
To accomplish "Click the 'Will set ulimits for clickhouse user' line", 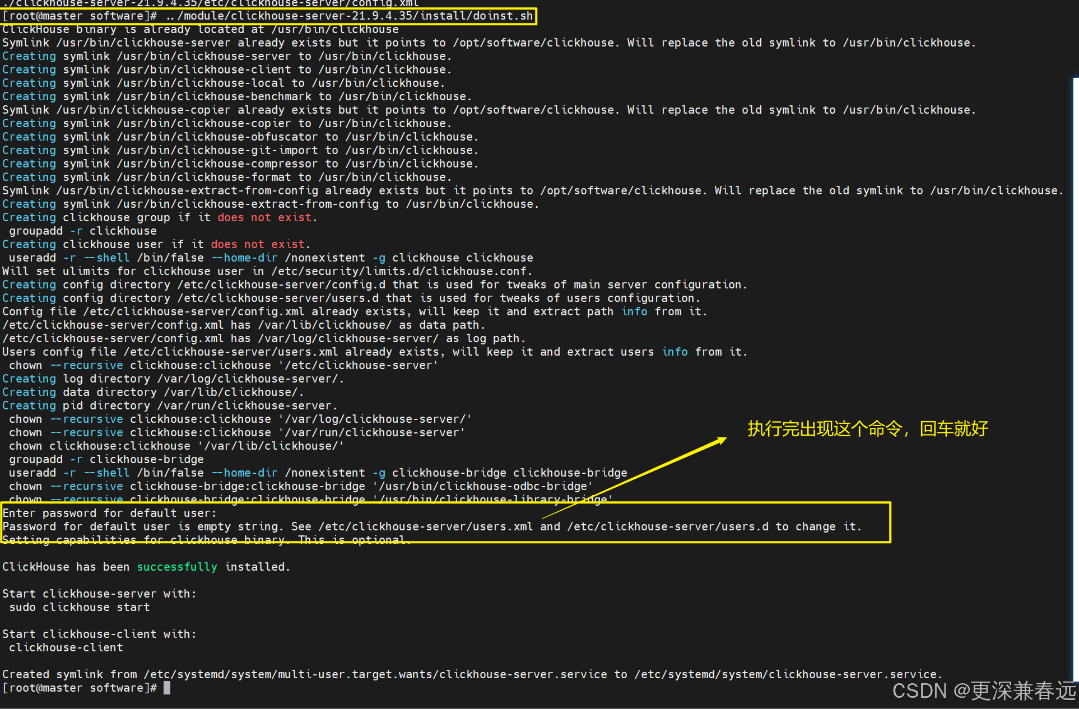I will coord(267,271).
